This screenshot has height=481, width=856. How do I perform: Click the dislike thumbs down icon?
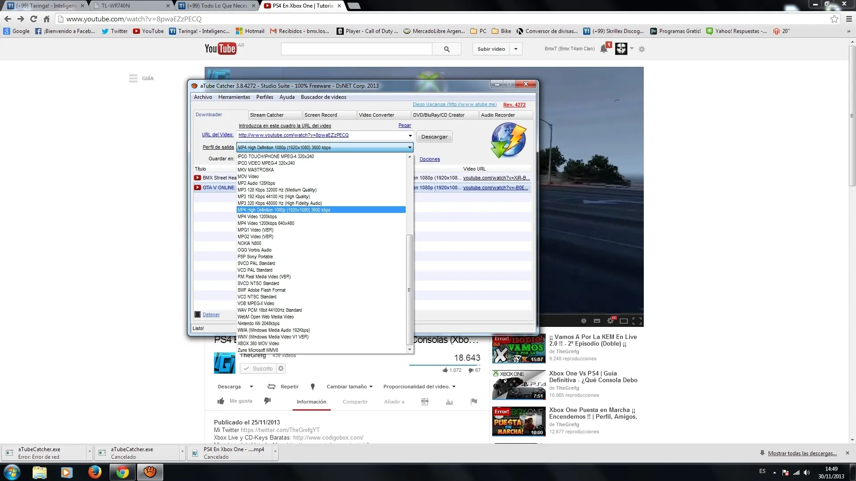[x=267, y=401]
